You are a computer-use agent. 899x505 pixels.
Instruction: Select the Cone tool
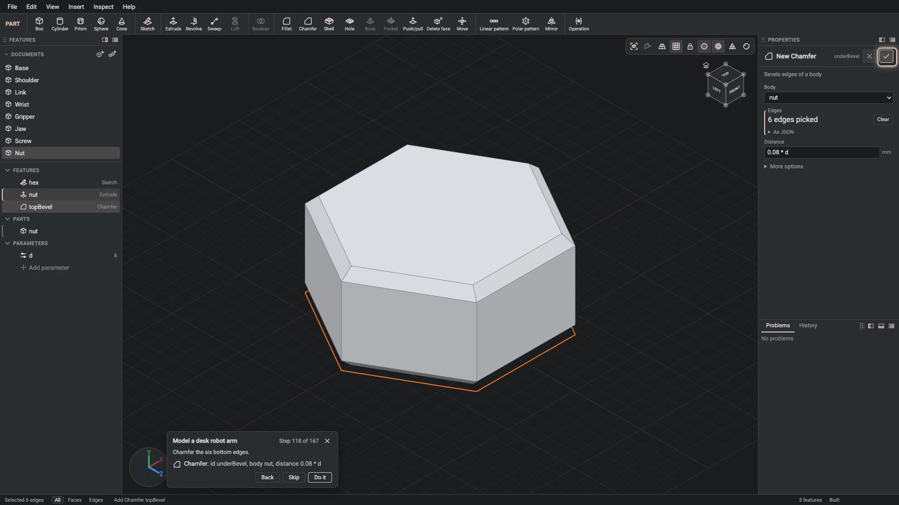(122, 24)
